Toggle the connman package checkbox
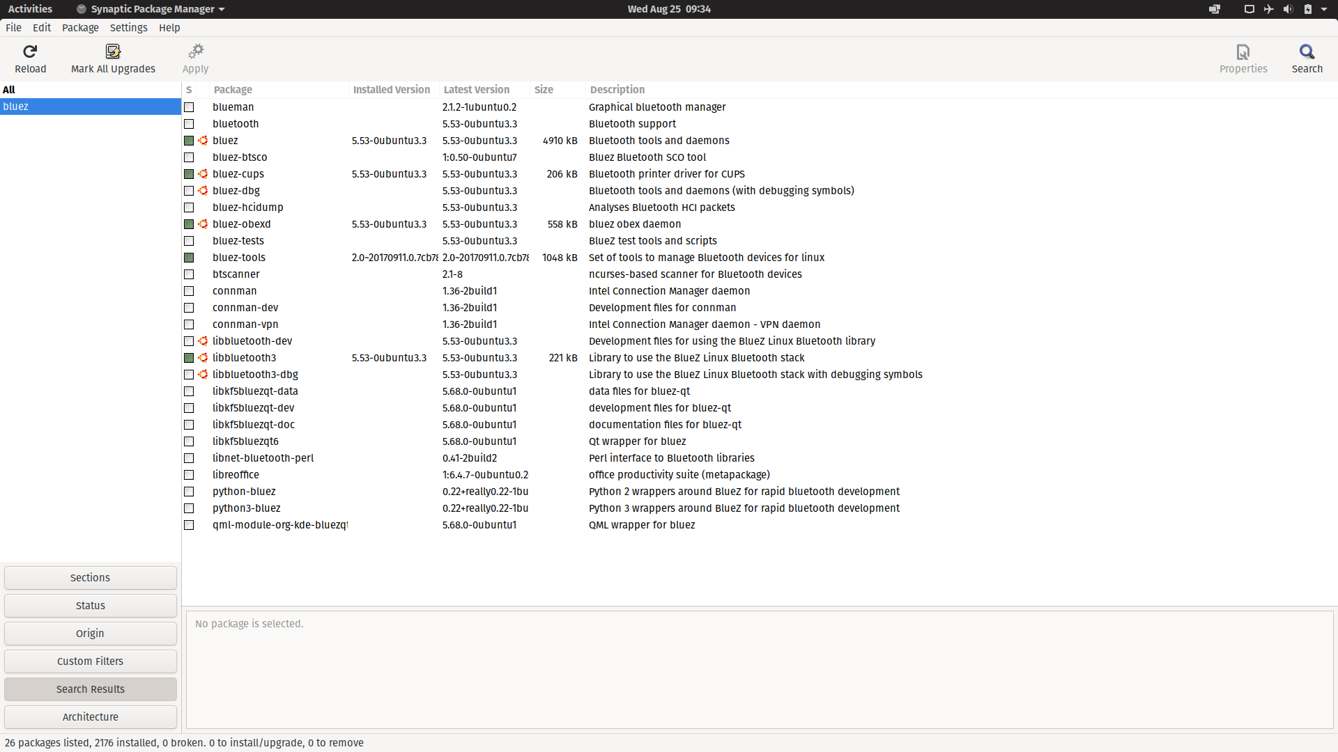1338x752 pixels. click(x=189, y=291)
